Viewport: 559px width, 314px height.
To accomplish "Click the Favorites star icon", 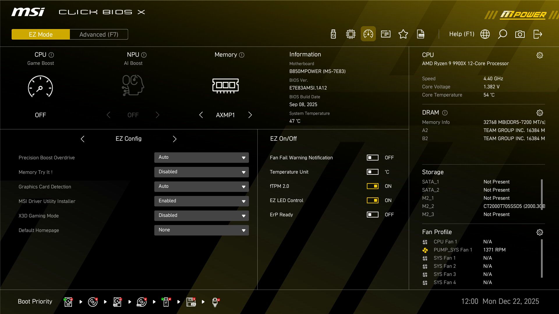I will 403,34.
